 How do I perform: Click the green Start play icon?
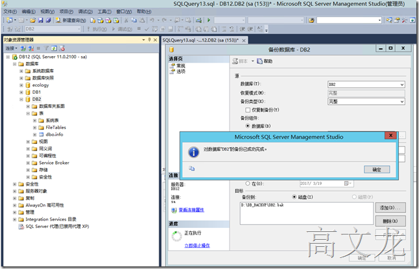click(209, 20)
